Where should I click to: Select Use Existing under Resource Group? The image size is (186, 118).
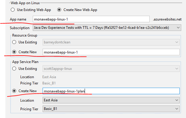point(14,42)
